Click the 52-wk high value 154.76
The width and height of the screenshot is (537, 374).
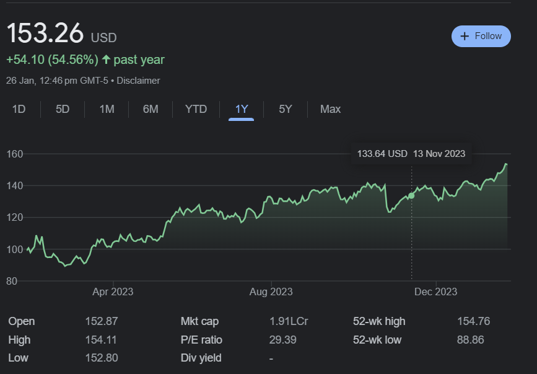pyautogui.click(x=473, y=321)
